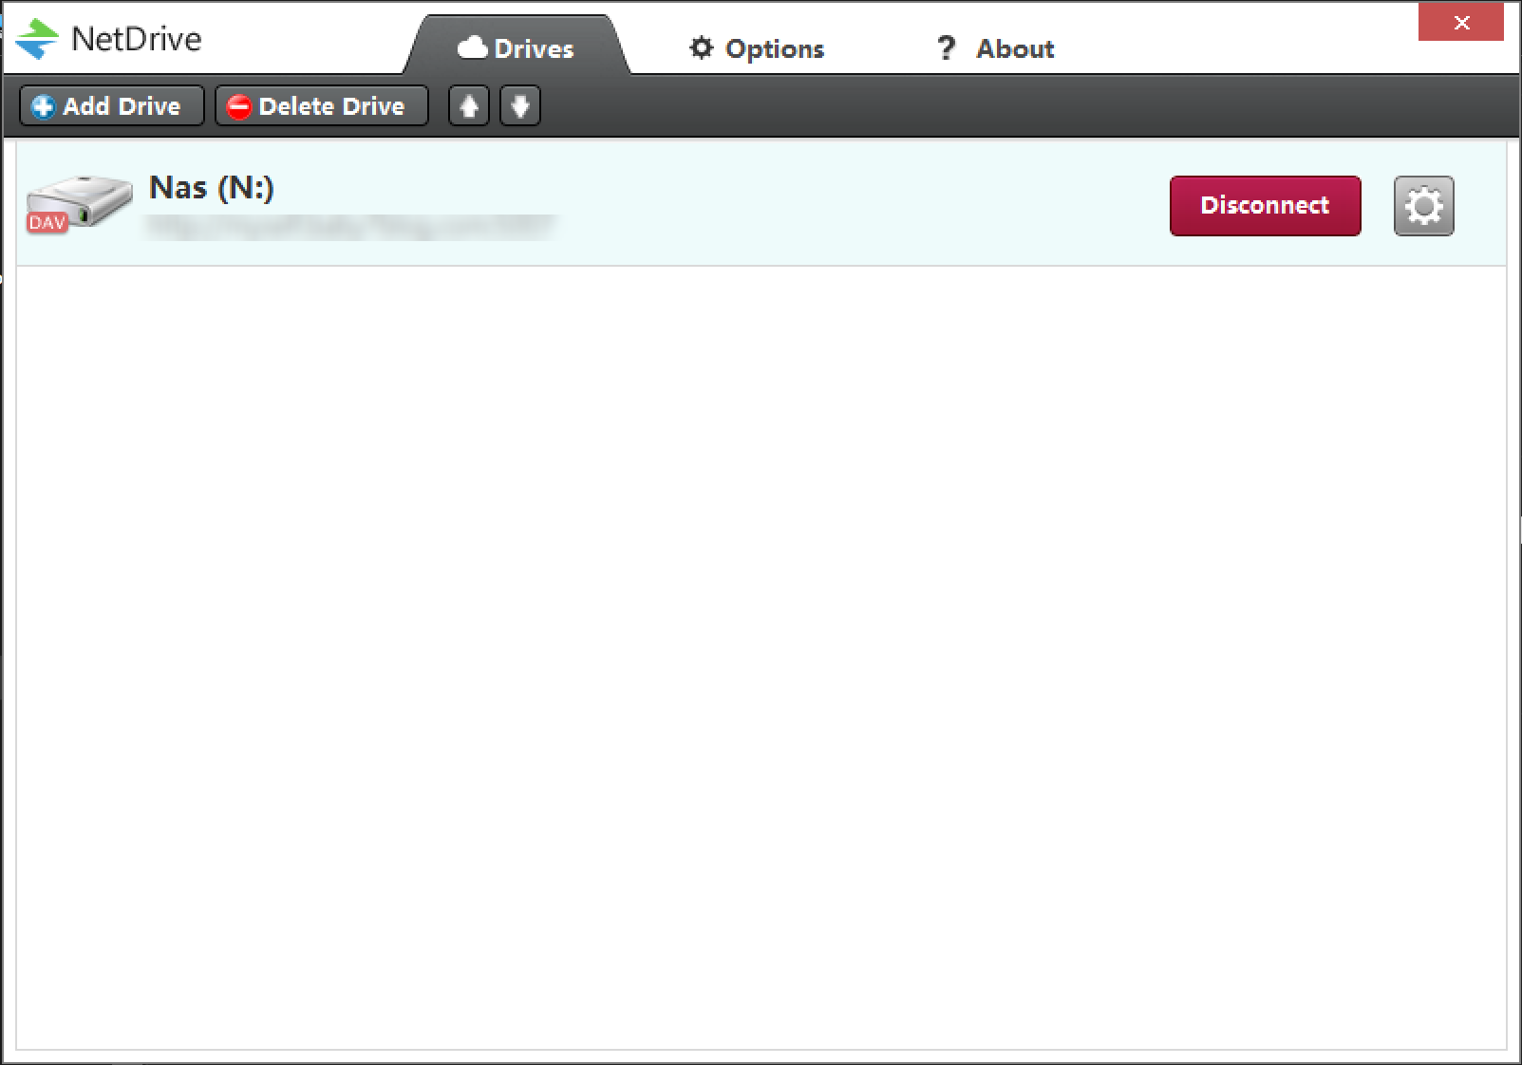
Task: Open settings gear for Nas drive
Action: pos(1423,205)
